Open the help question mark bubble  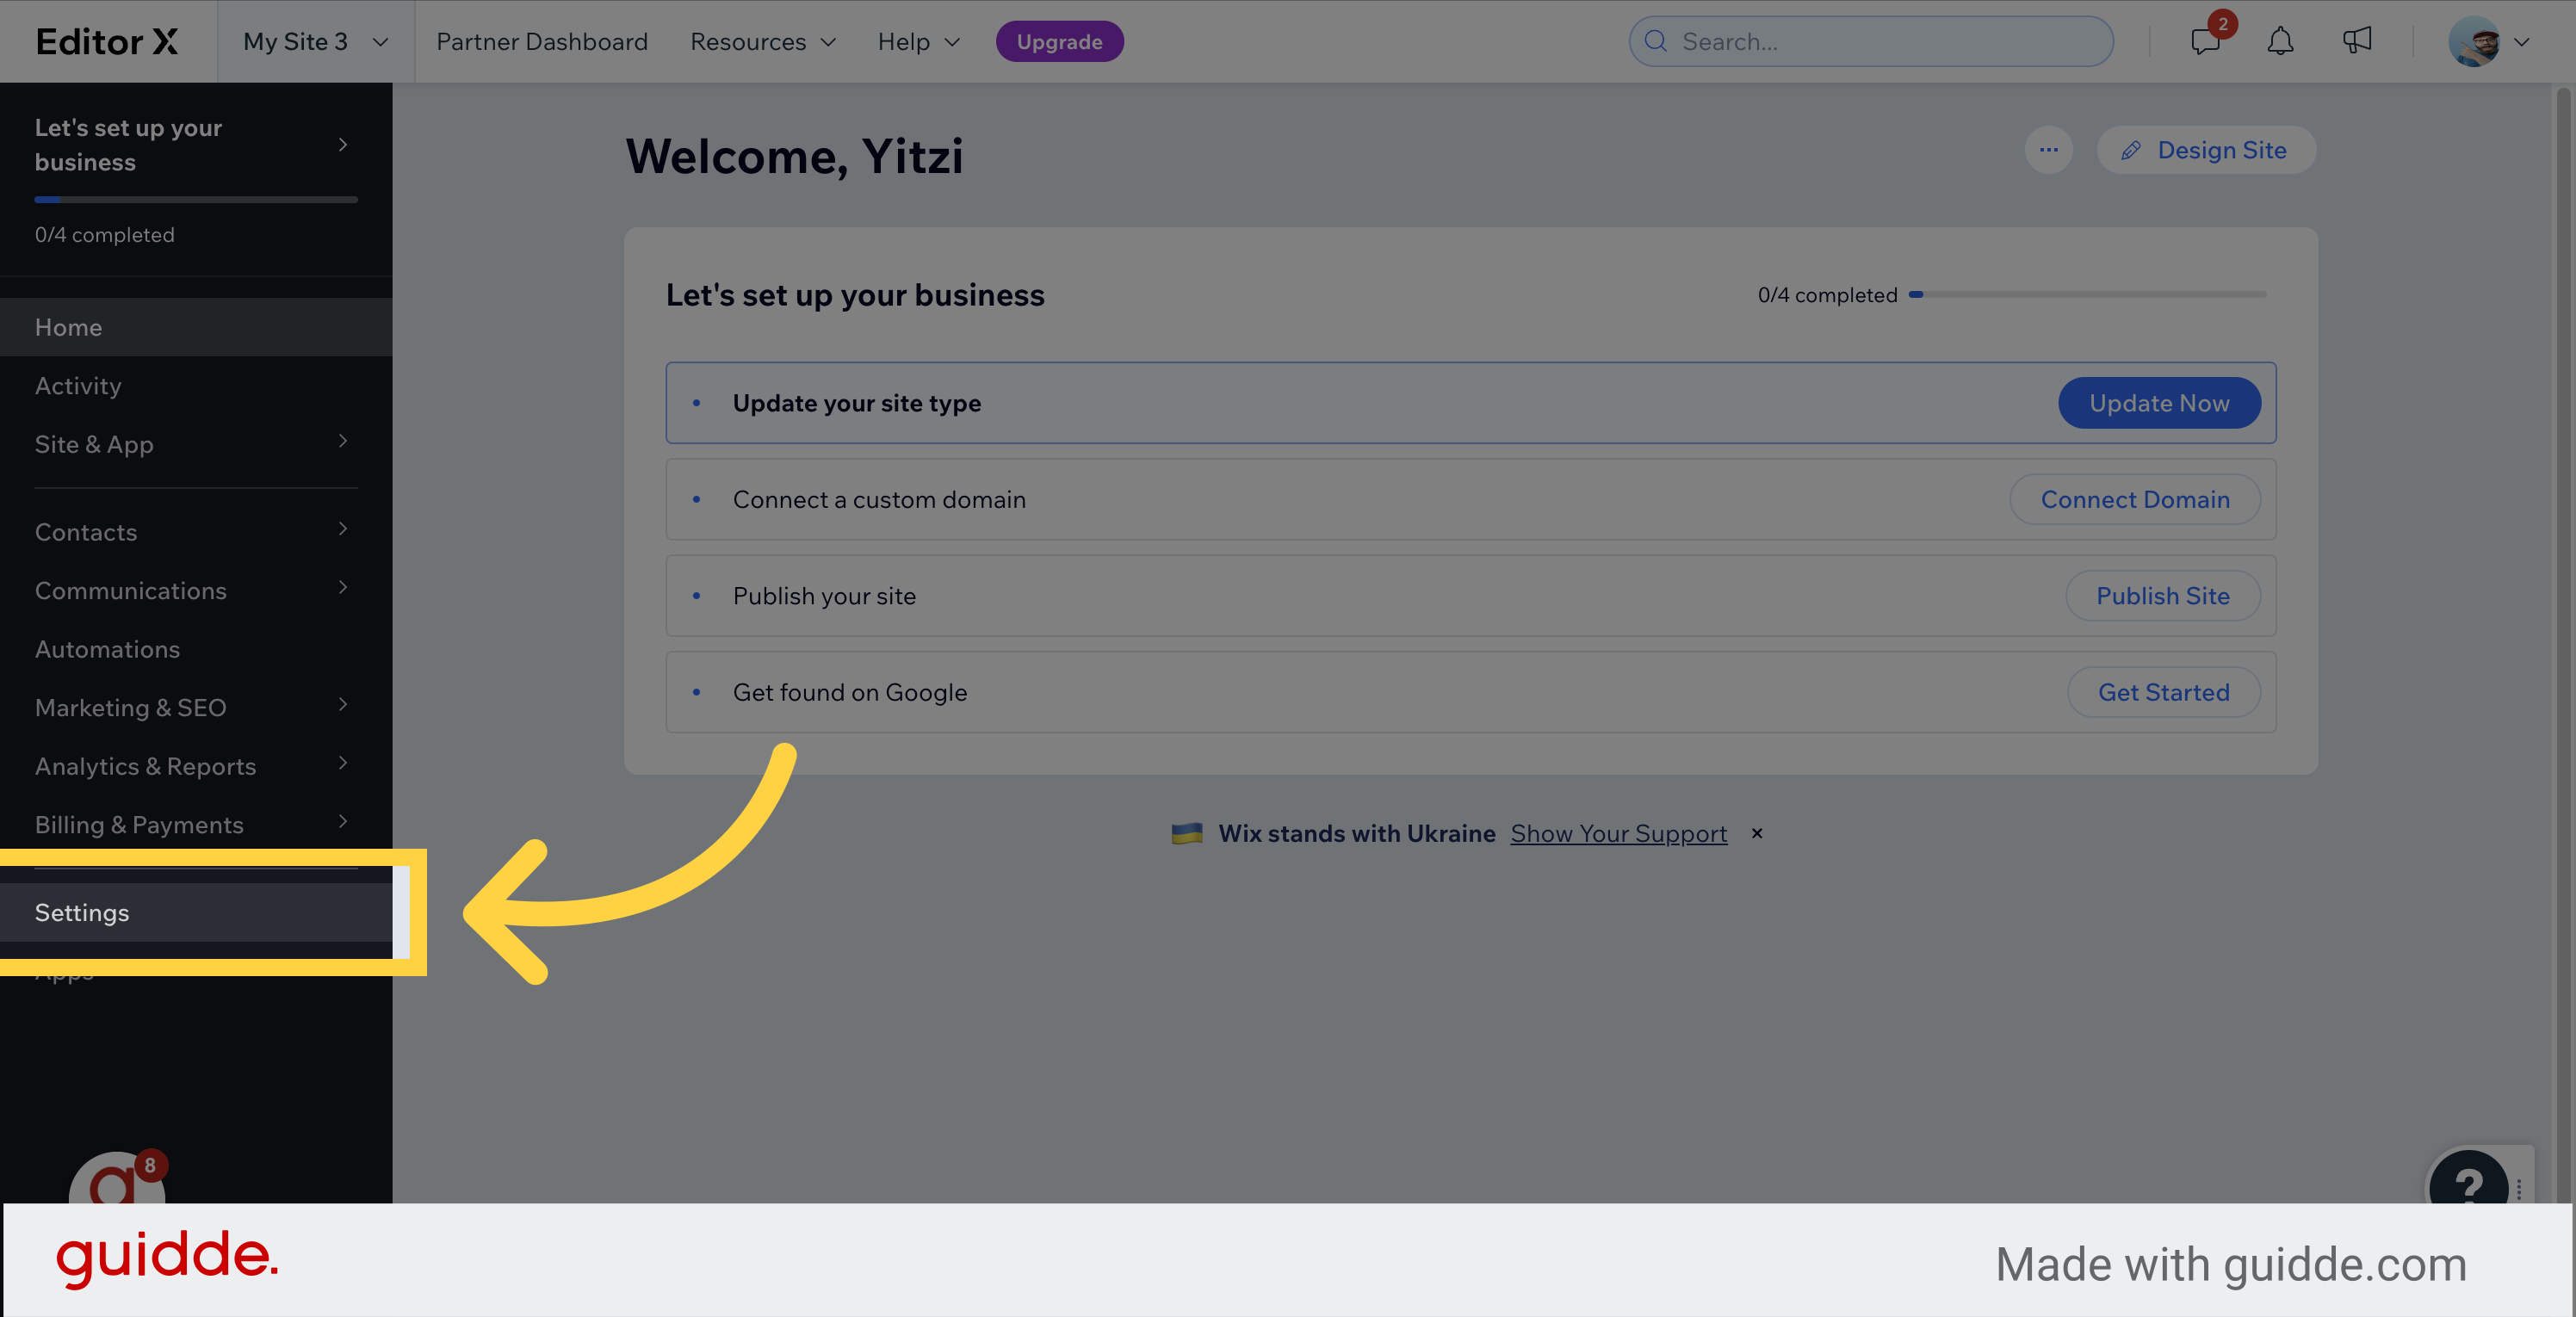2468,1182
